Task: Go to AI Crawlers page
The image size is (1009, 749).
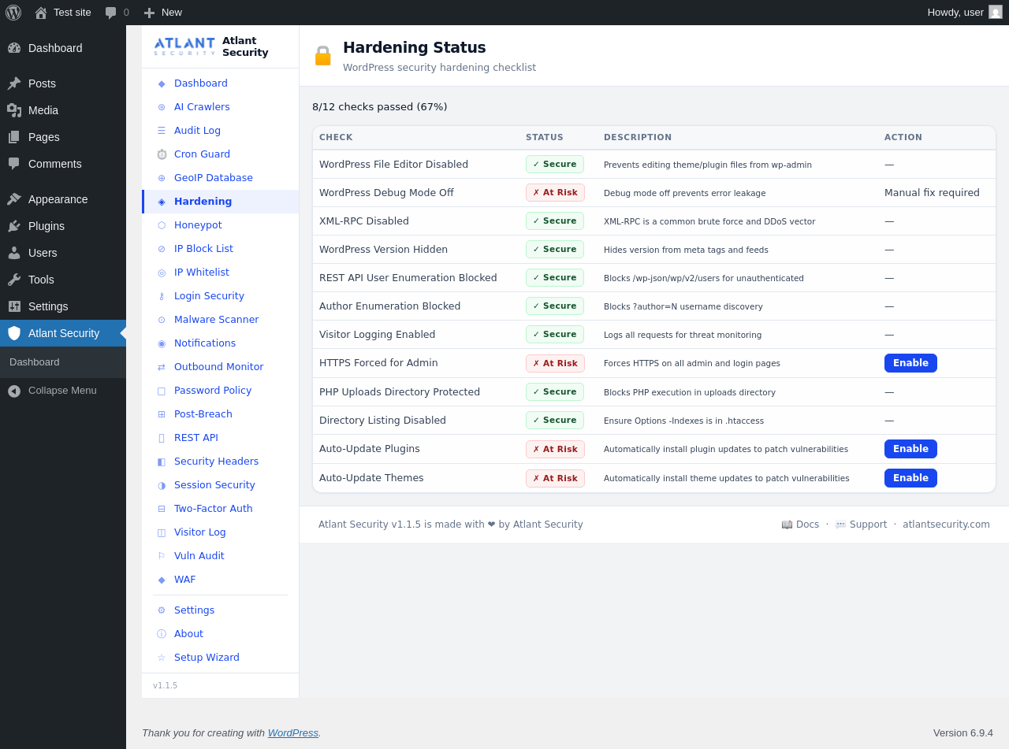Action: 221,107
